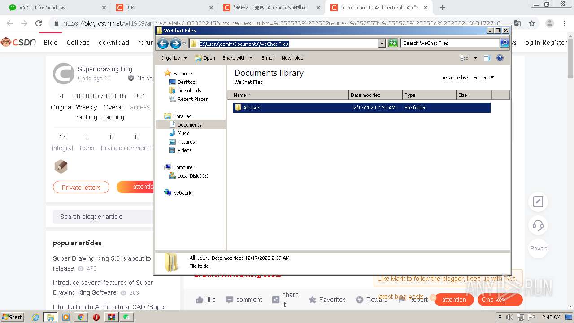Click Open in Explorer toolbar
The width and height of the screenshot is (574, 323).
point(205,58)
